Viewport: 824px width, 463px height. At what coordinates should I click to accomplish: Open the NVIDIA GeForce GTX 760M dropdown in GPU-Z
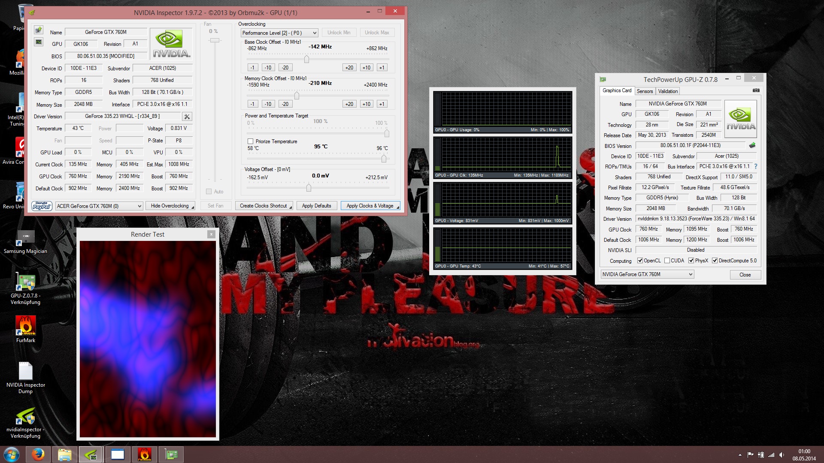coord(647,274)
